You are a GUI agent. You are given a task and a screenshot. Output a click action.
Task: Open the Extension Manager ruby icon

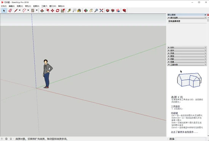point(124,11)
